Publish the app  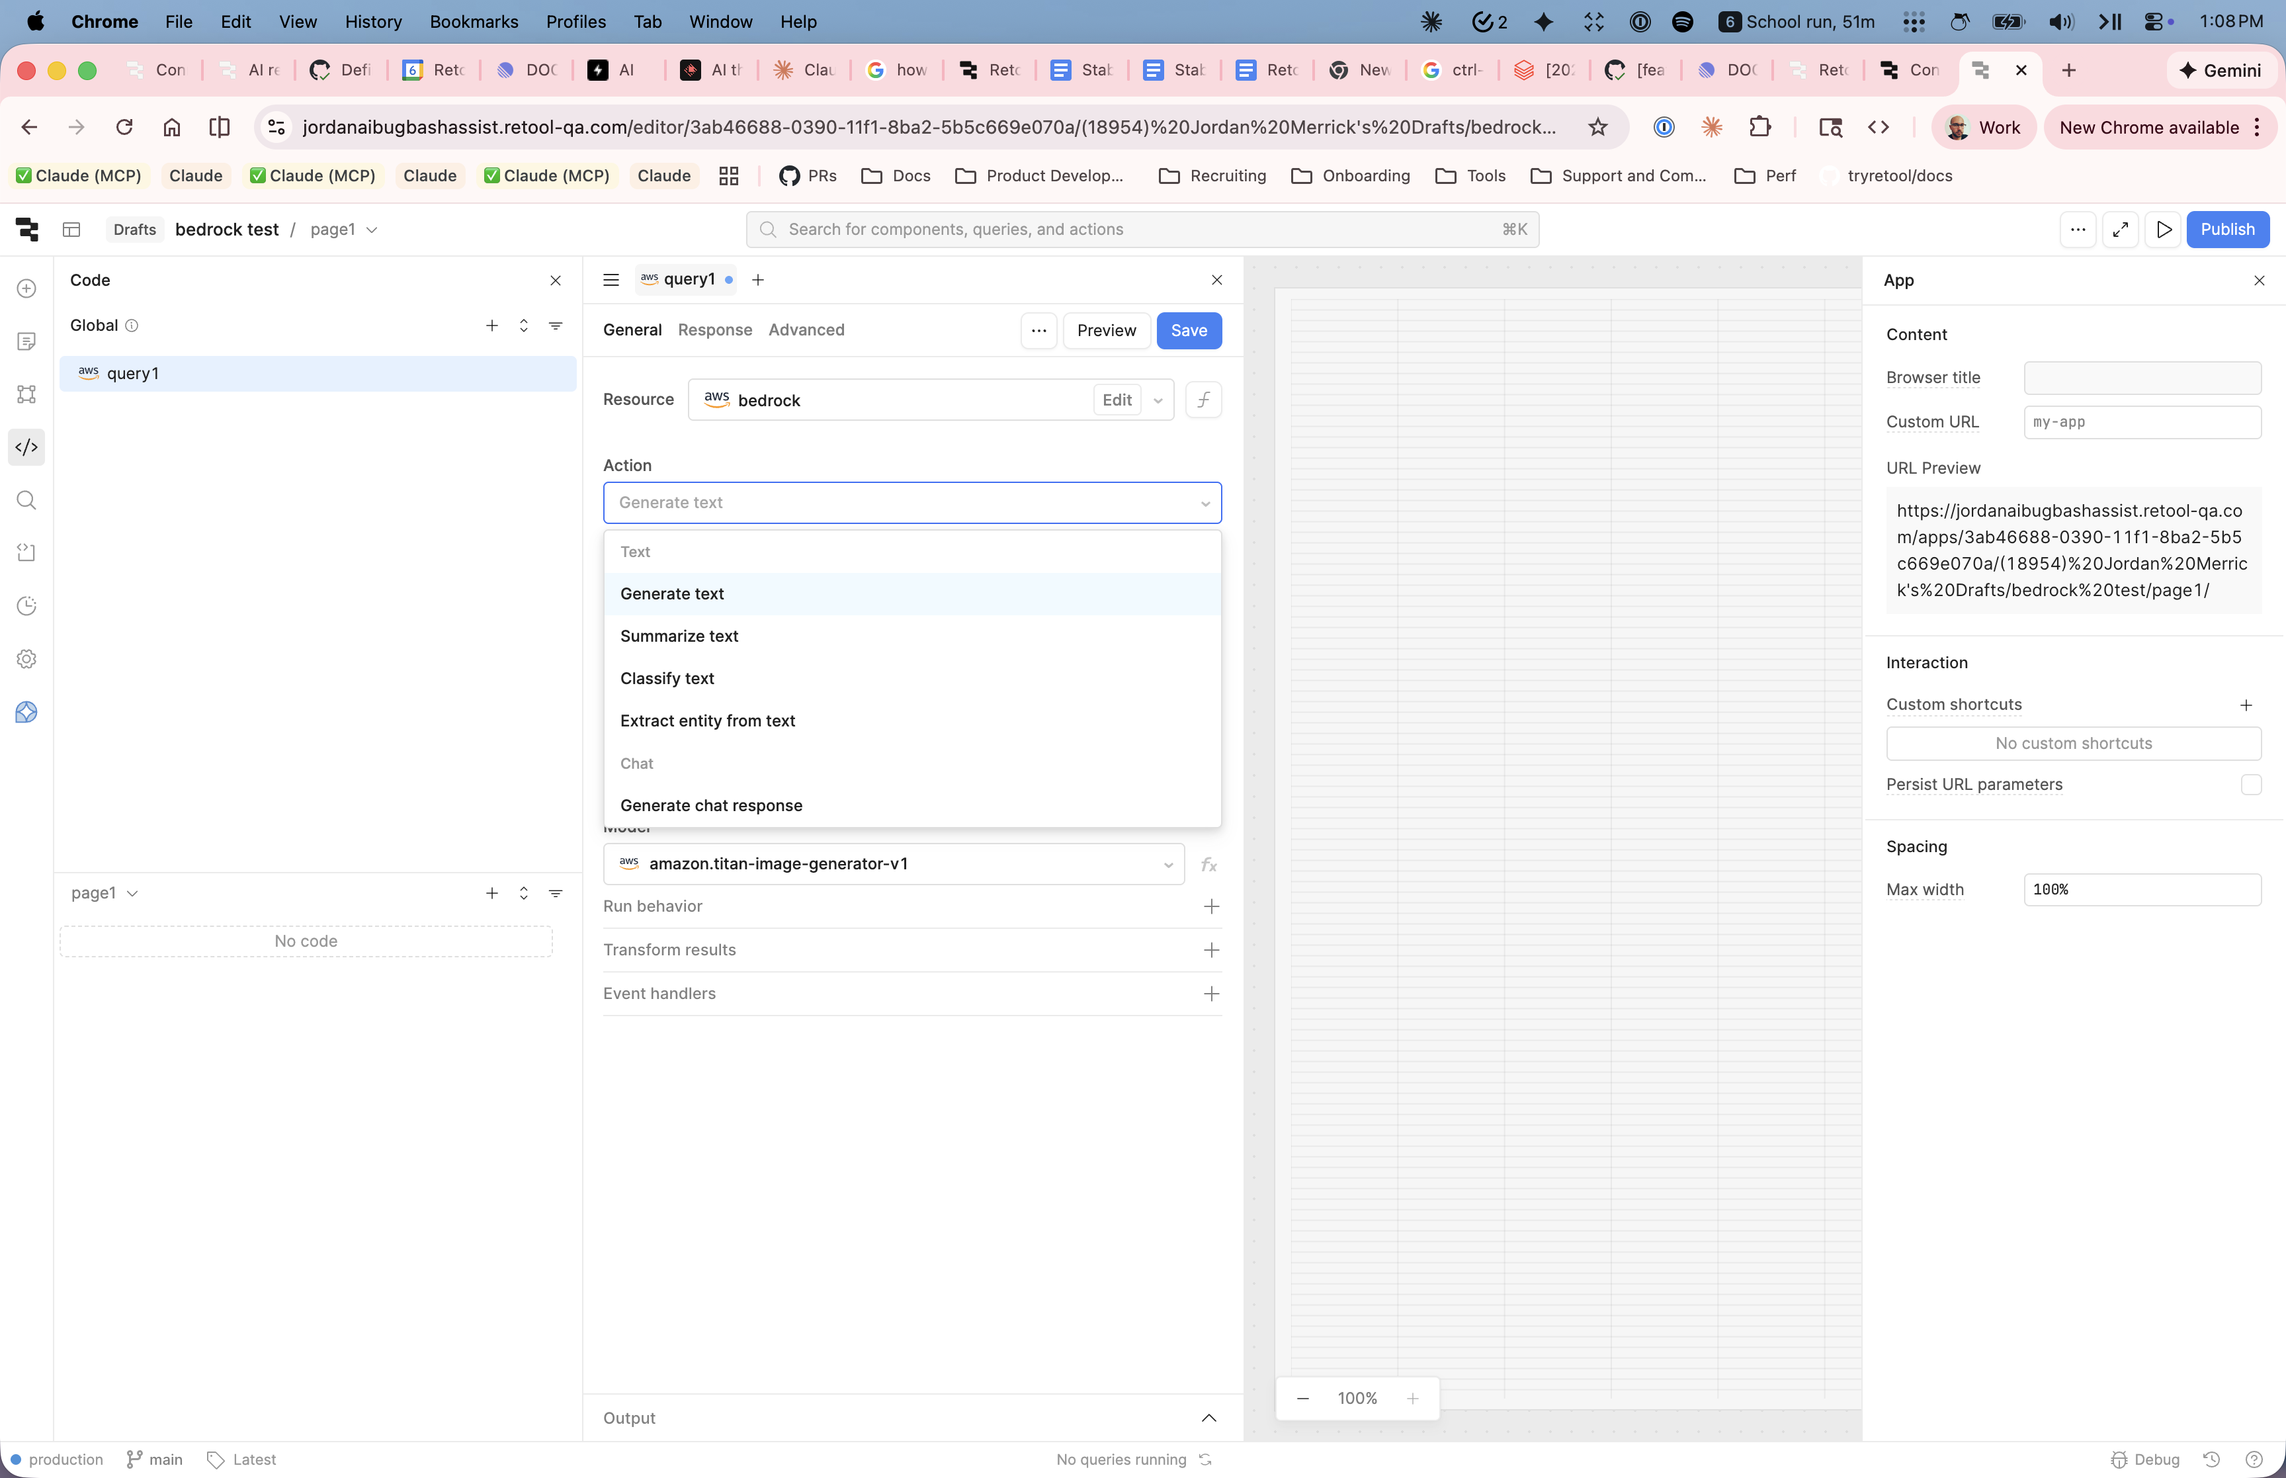click(x=2228, y=230)
